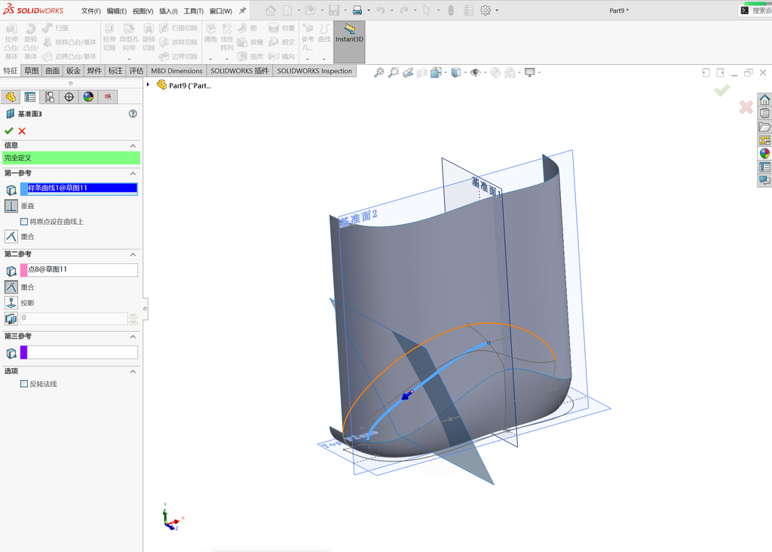
Task: Collapse the 选项 section
Action: [x=133, y=371]
